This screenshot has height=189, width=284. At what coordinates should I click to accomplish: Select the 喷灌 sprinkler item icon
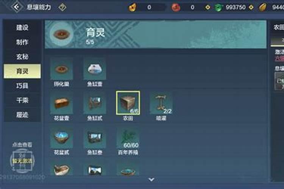coord(161,103)
